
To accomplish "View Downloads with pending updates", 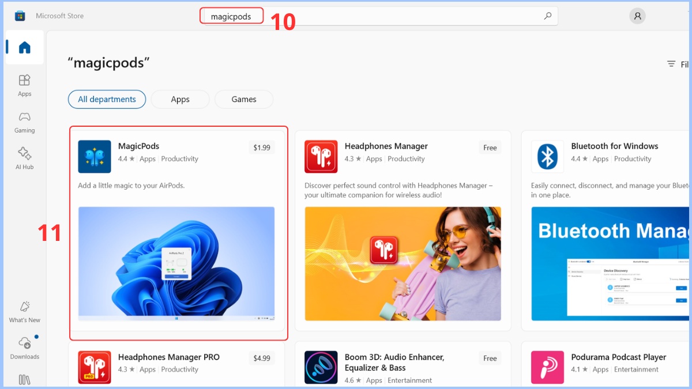I will pyautogui.click(x=24, y=348).
